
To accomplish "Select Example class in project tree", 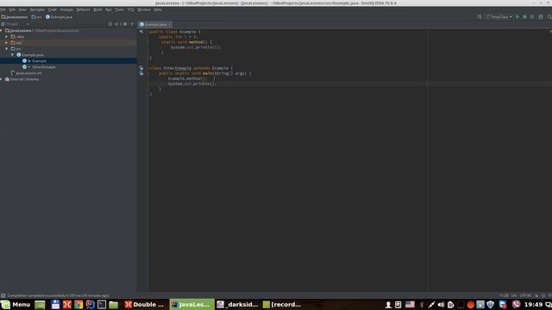I will [x=39, y=61].
